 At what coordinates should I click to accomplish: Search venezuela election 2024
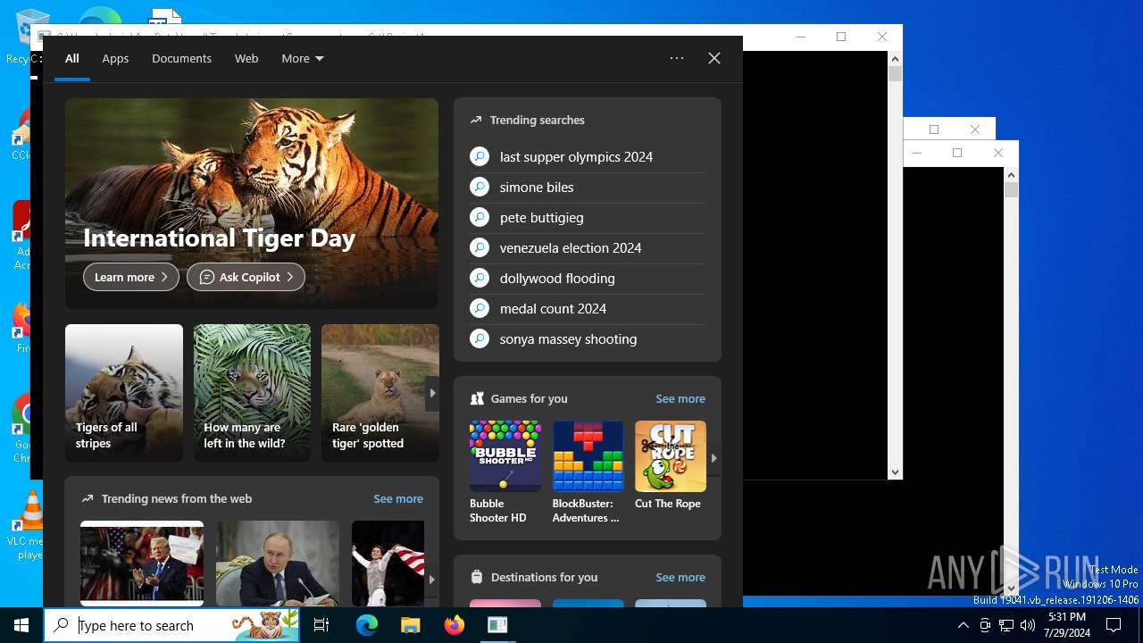(x=588, y=247)
